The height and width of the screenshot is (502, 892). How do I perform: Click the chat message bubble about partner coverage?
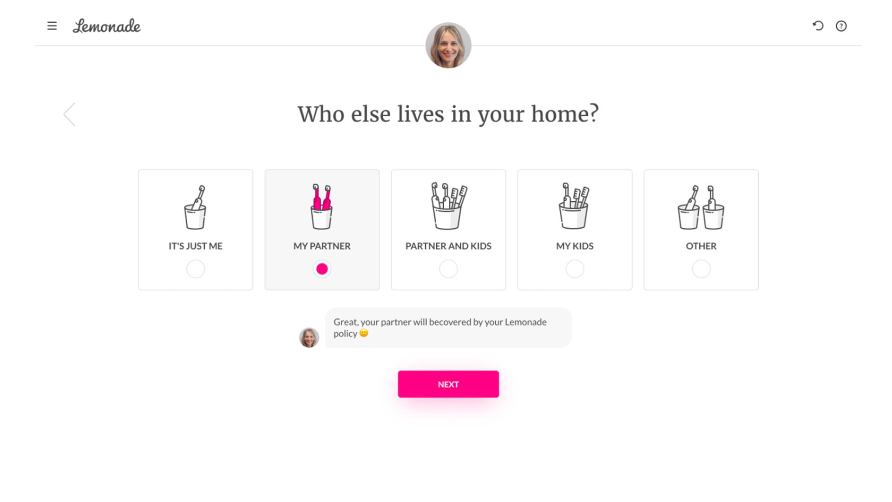point(448,327)
